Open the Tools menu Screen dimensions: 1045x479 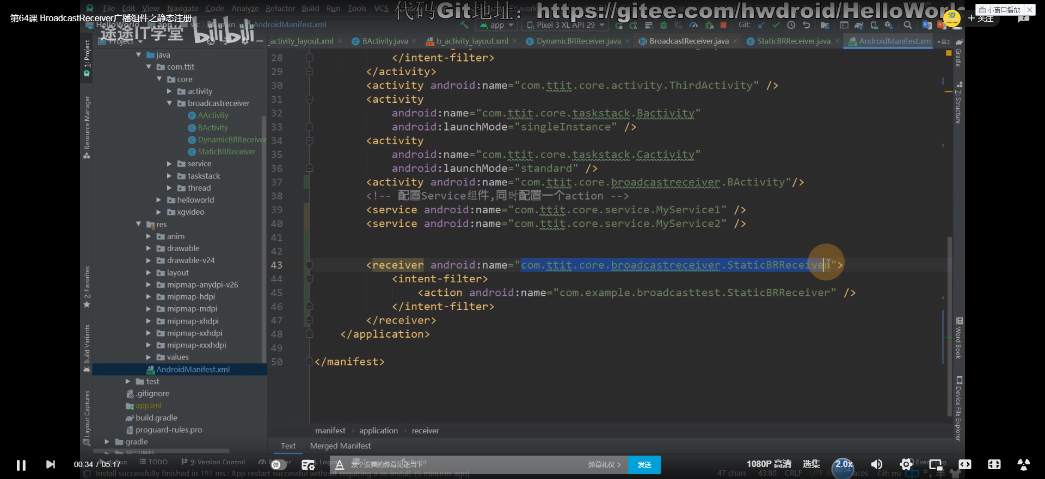point(356,8)
